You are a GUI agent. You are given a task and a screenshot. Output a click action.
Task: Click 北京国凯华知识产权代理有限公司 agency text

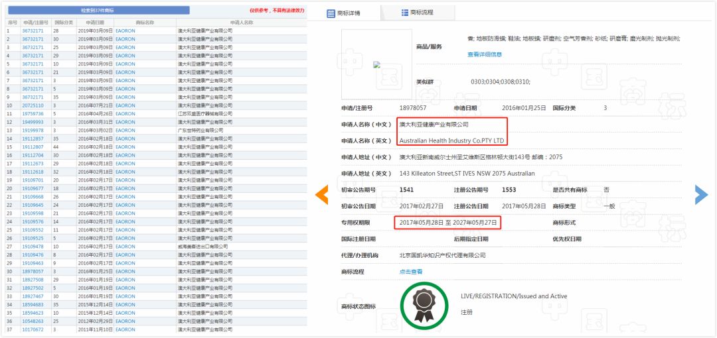442,255
